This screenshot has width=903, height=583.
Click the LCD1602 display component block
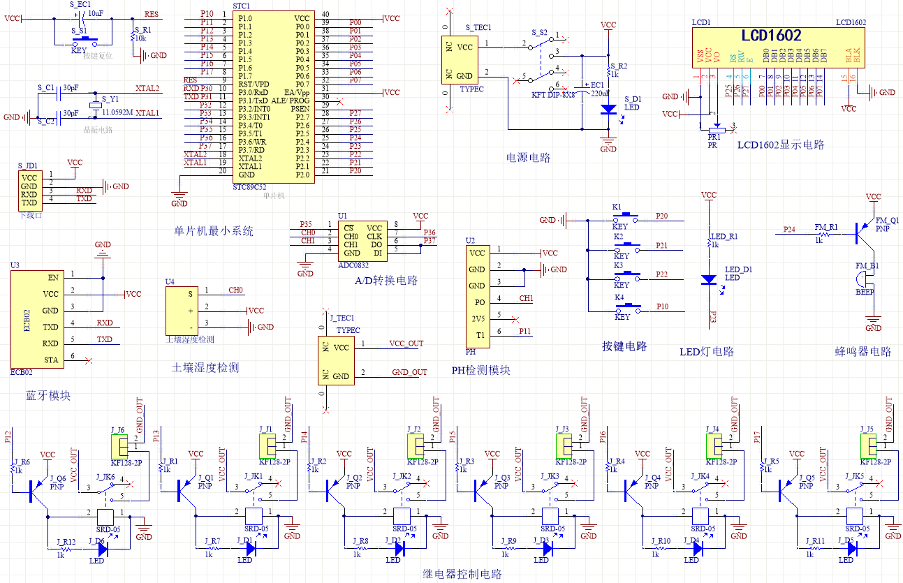(x=779, y=47)
